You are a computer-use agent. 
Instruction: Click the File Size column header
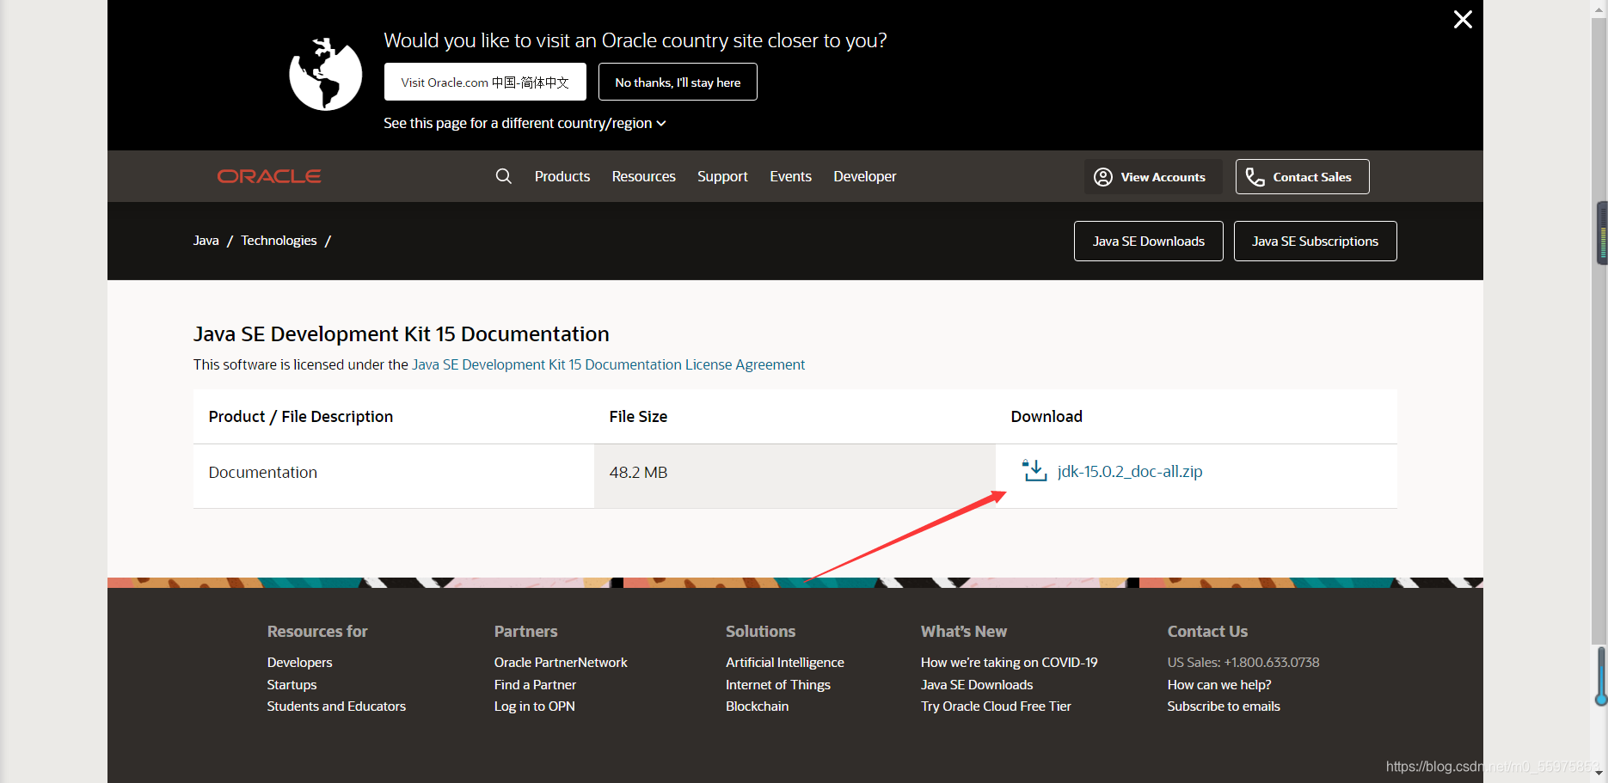pyautogui.click(x=638, y=417)
